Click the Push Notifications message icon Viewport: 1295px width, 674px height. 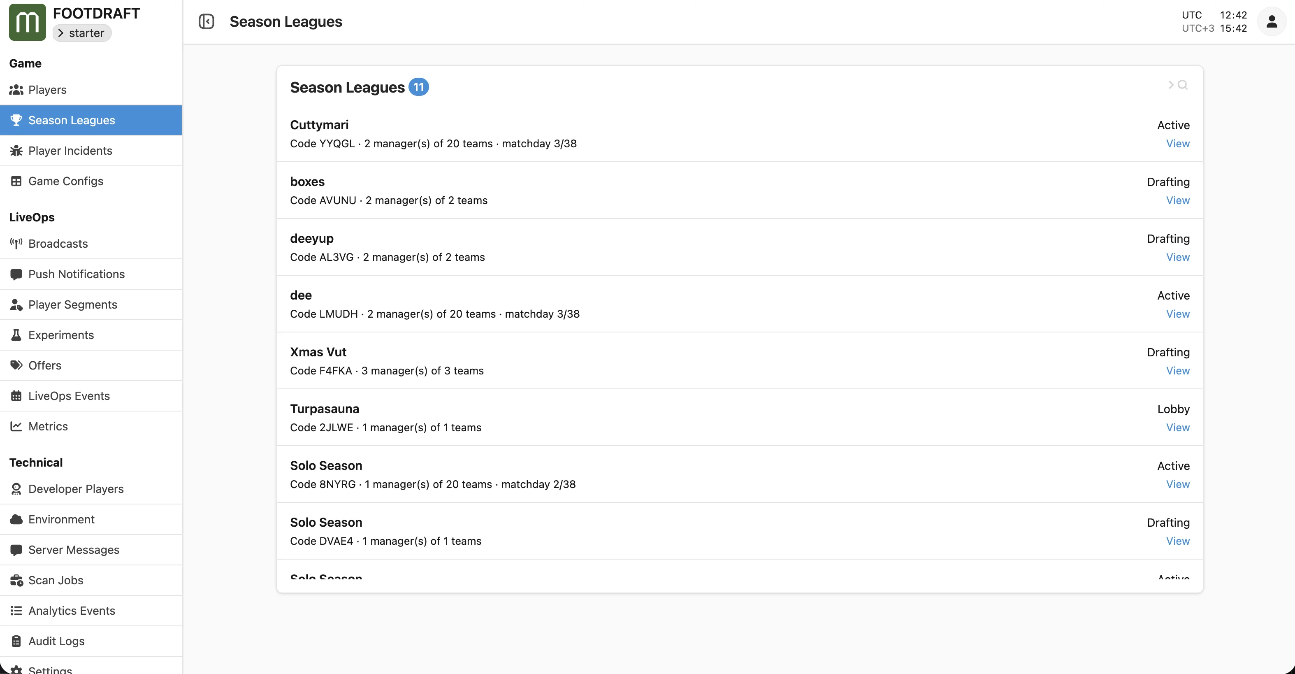tap(16, 274)
